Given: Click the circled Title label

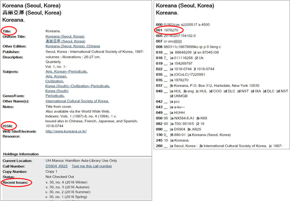Looking at the screenshot, I should coord(7,31).
